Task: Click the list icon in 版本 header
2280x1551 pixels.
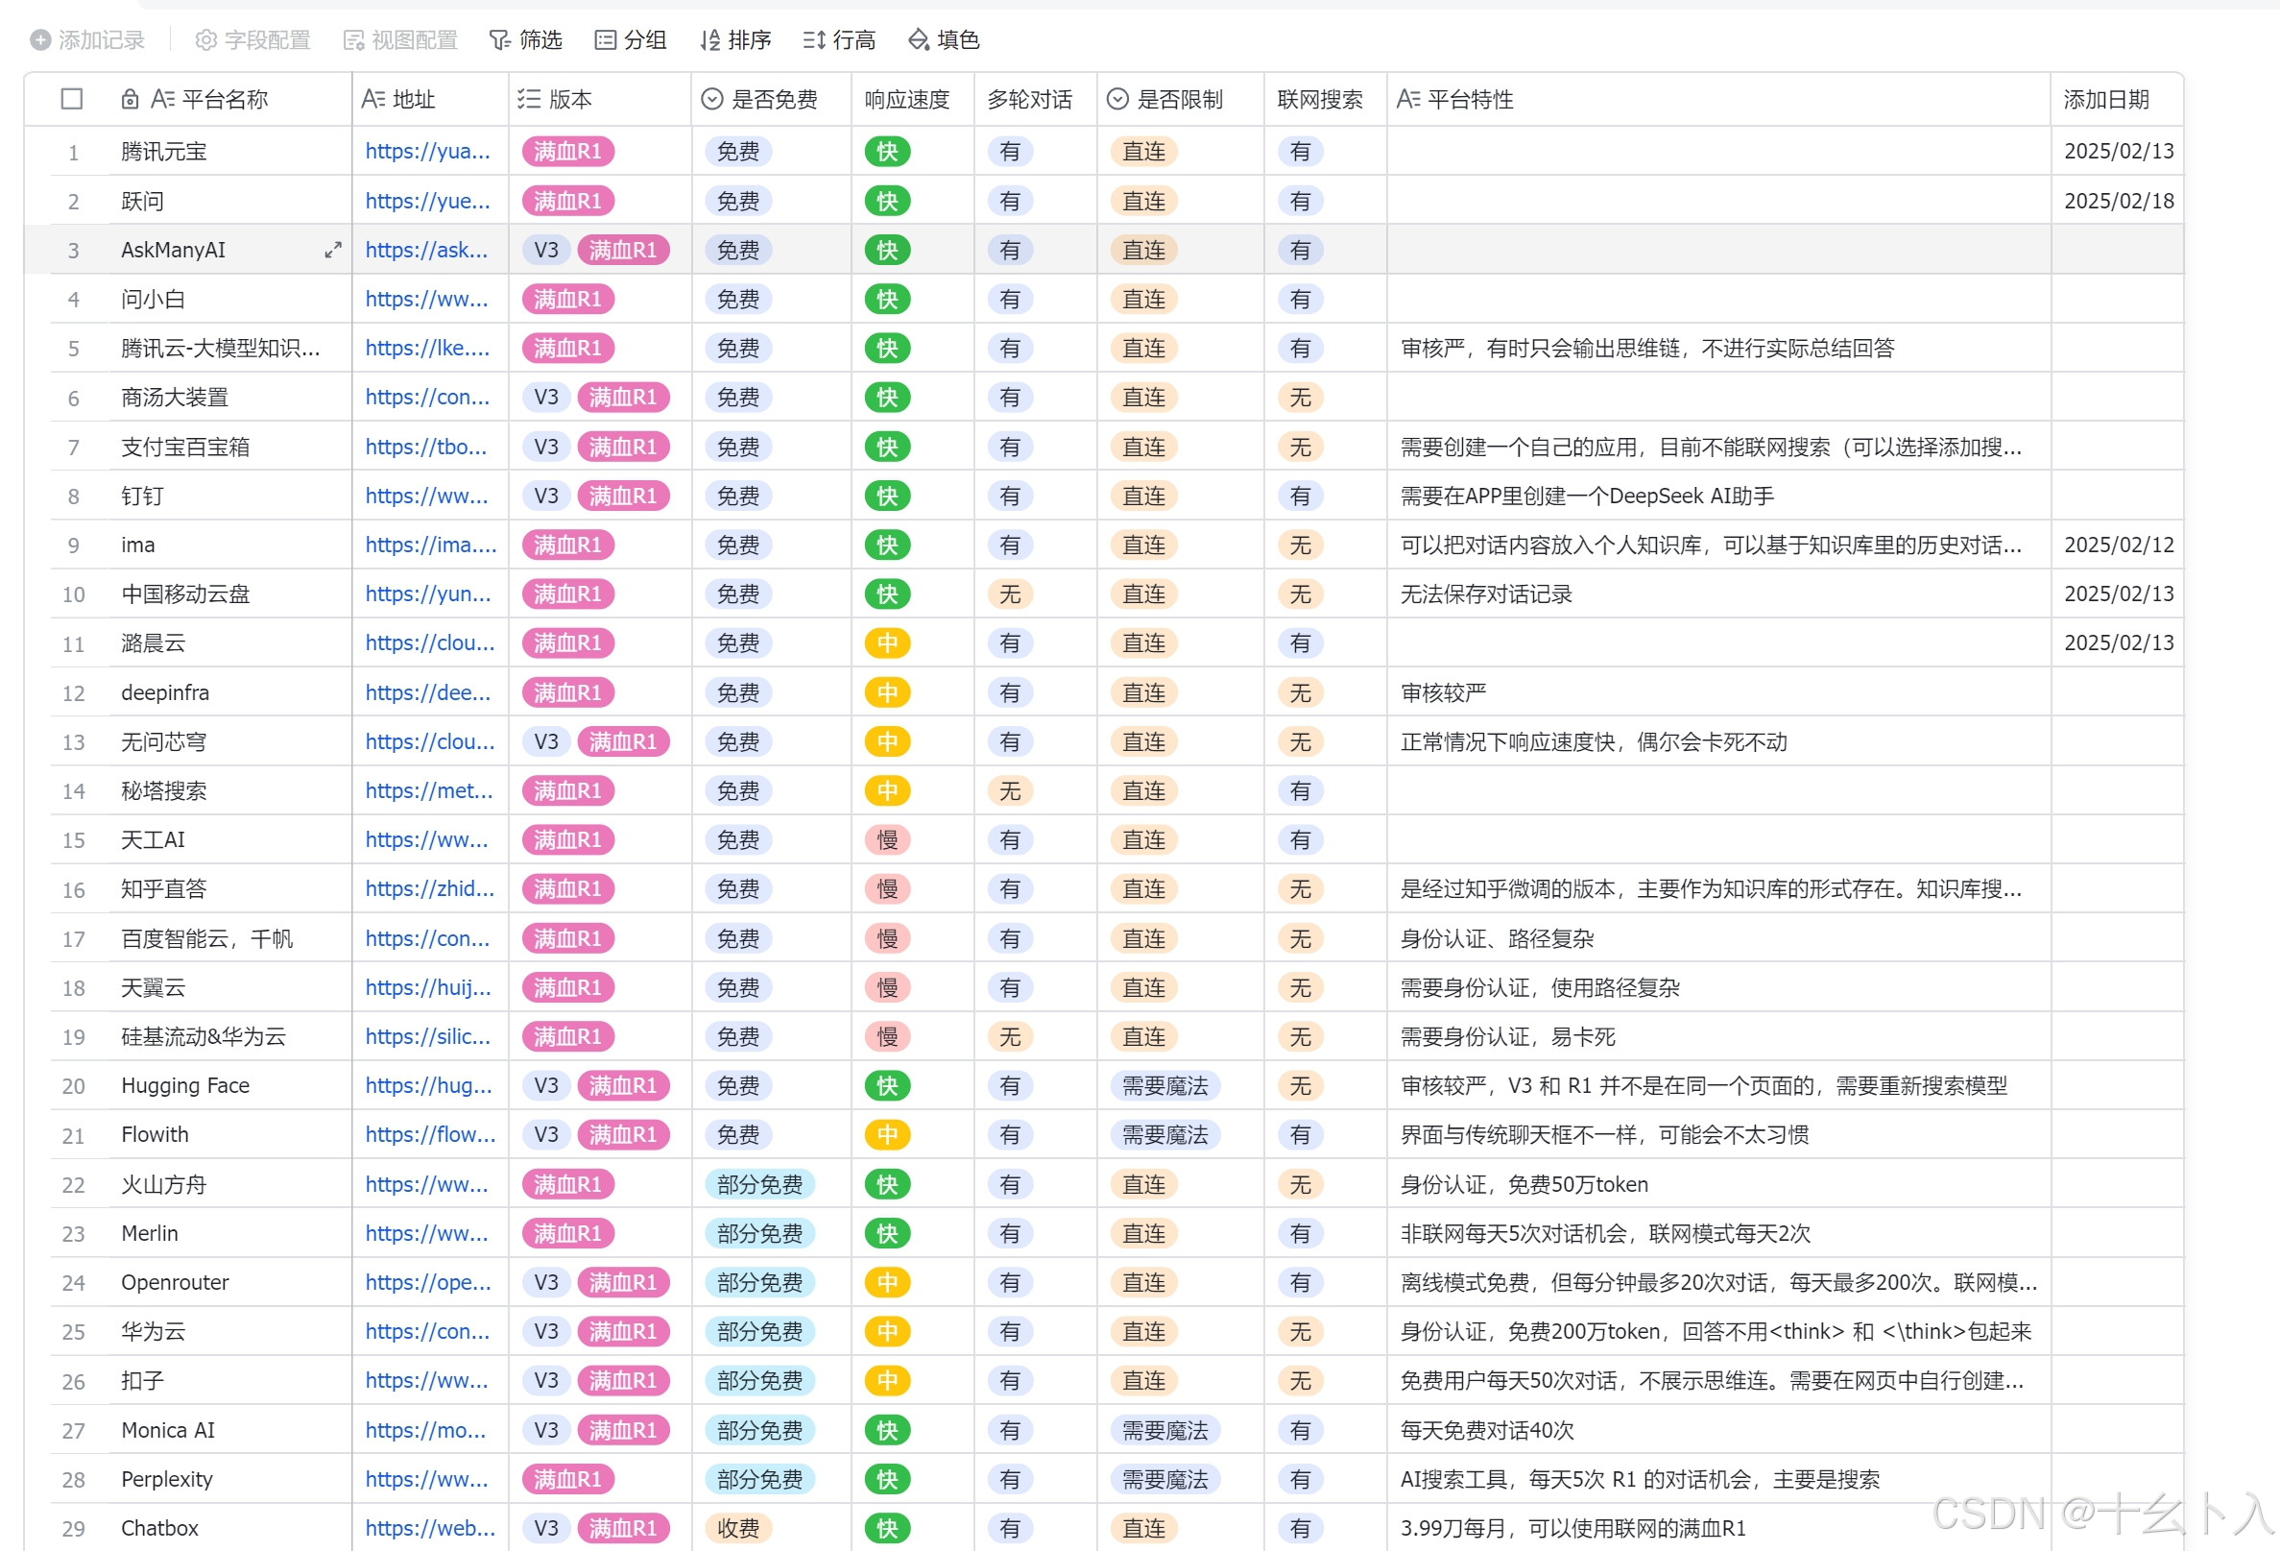Action: (529, 99)
